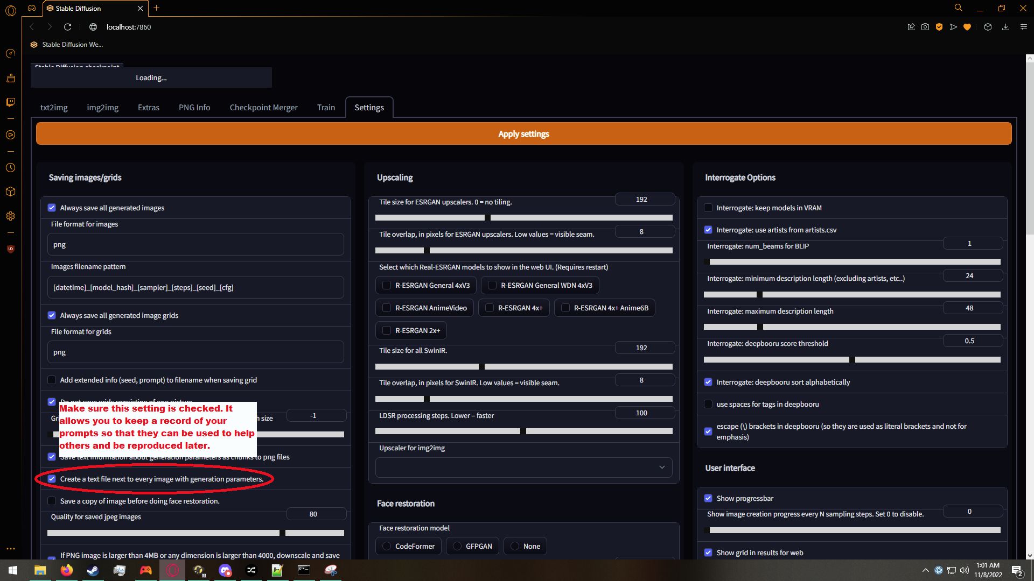
Task: Reload the localhost:7860 page
Action: 67,26
